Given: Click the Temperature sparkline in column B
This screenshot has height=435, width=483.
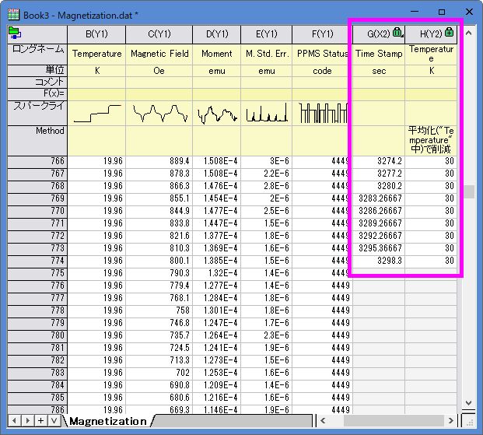Looking at the screenshot, I should [x=96, y=113].
